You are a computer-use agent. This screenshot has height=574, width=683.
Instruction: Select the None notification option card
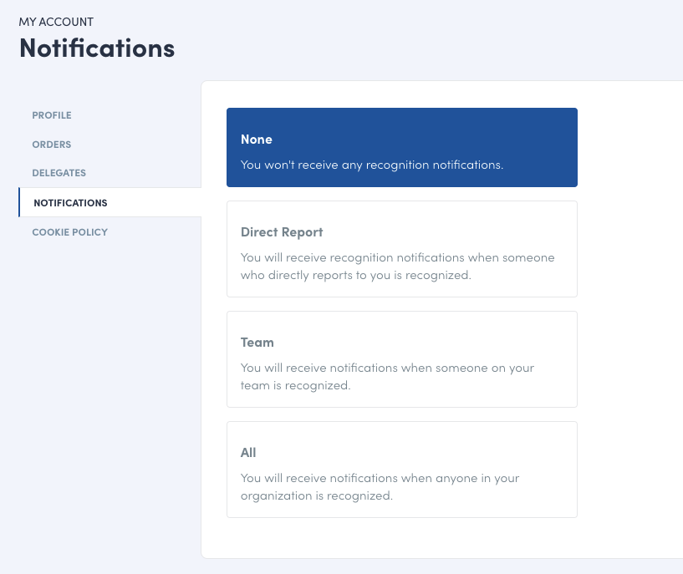pos(401,147)
